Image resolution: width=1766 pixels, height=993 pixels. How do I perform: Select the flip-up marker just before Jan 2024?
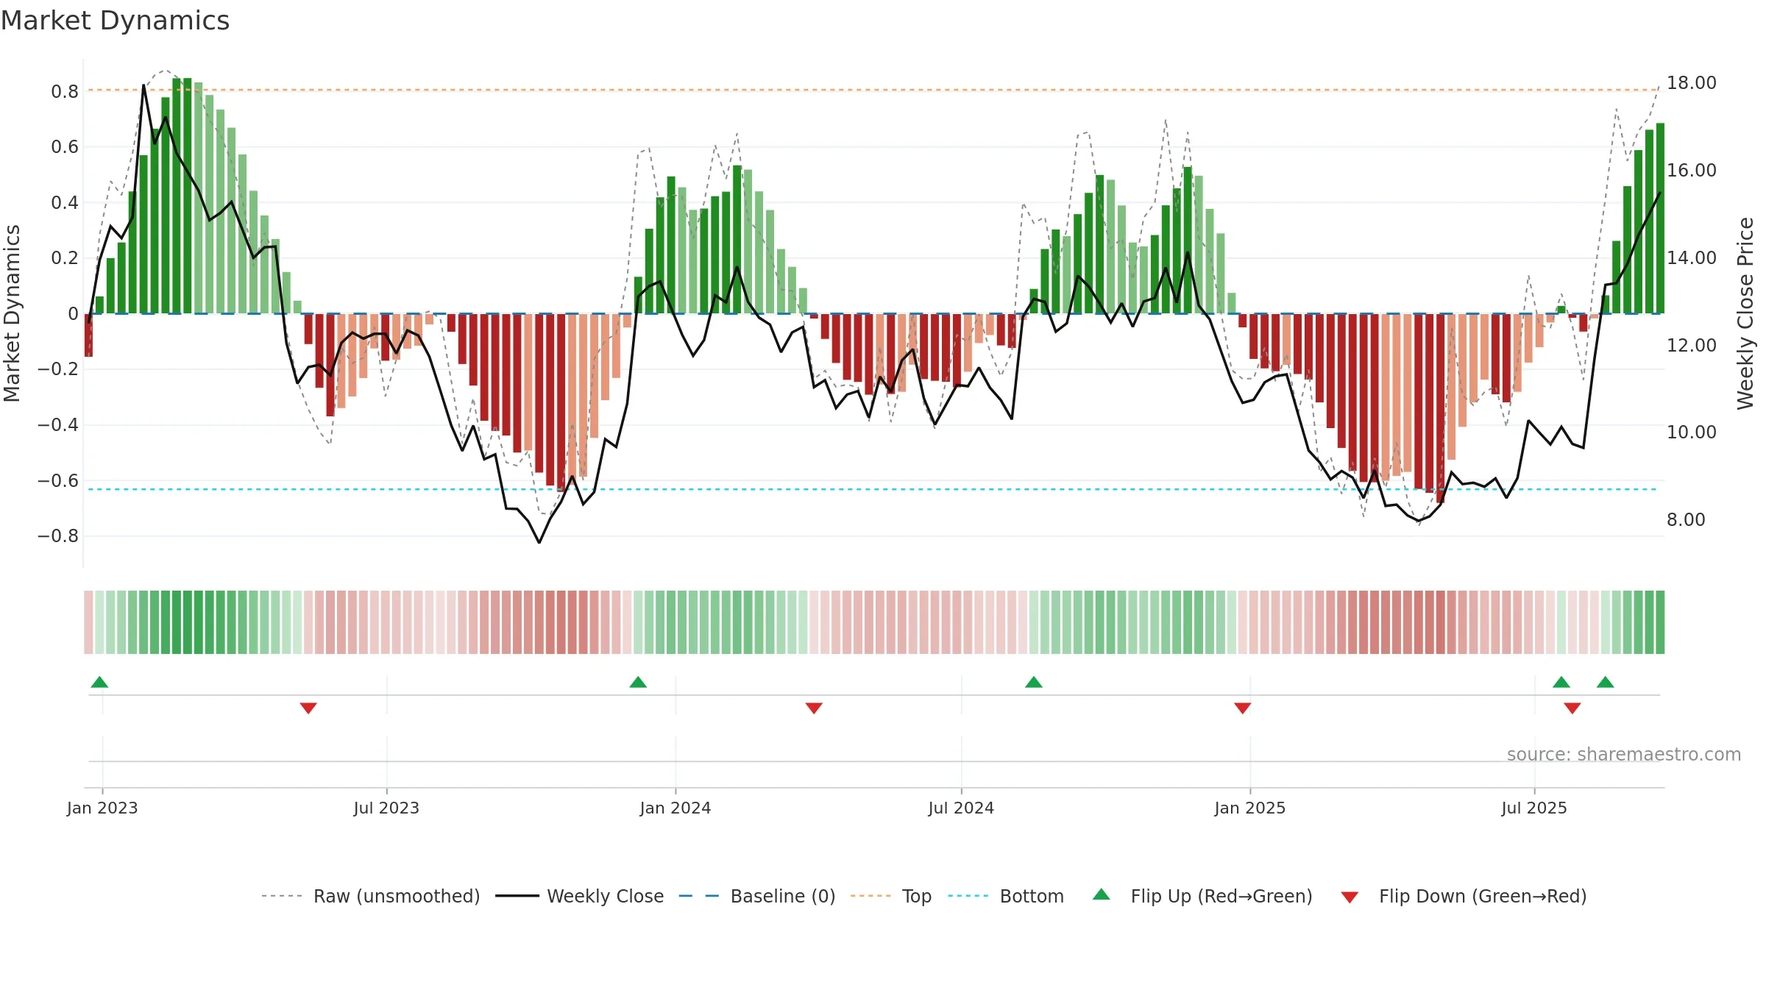click(638, 682)
